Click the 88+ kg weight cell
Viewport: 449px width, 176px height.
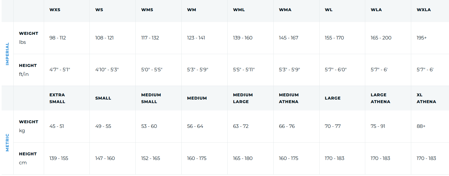(421, 126)
